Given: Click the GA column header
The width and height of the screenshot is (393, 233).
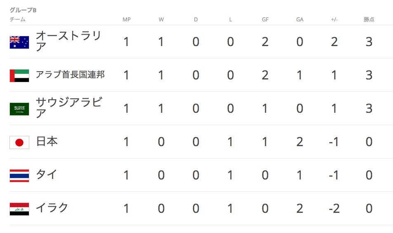Looking at the screenshot, I should pyautogui.click(x=300, y=19).
